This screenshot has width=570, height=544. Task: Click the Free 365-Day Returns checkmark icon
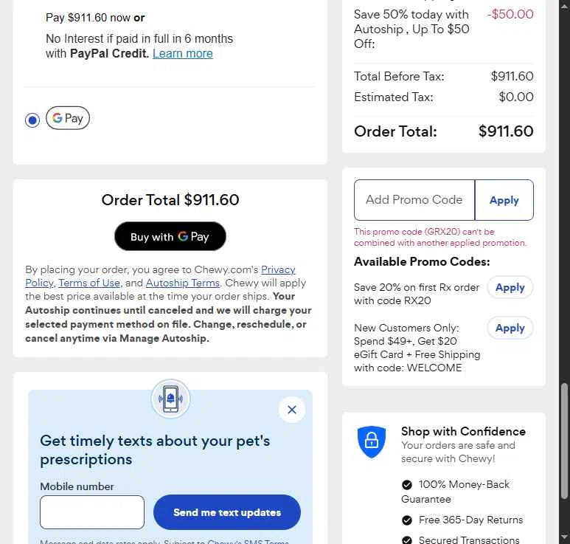click(x=407, y=520)
